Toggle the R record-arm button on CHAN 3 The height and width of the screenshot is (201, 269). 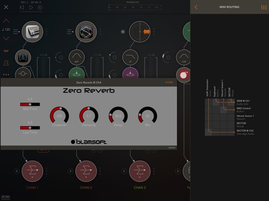click(124, 171)
